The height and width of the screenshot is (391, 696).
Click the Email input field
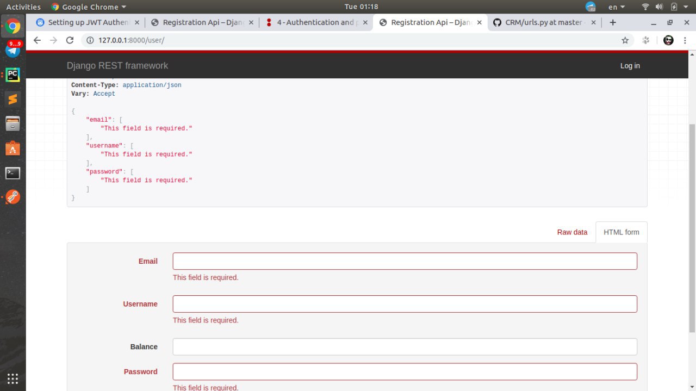405,261
